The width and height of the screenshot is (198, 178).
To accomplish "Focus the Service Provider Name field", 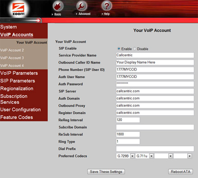I will pyautogui.click(x=155, y=55).
